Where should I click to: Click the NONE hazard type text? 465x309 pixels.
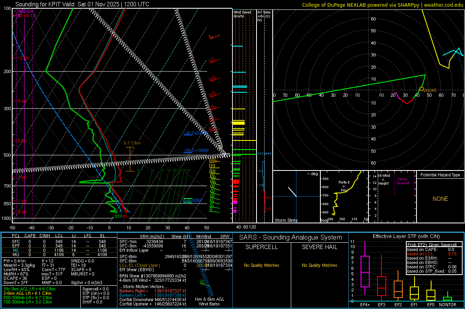point(440,199)
